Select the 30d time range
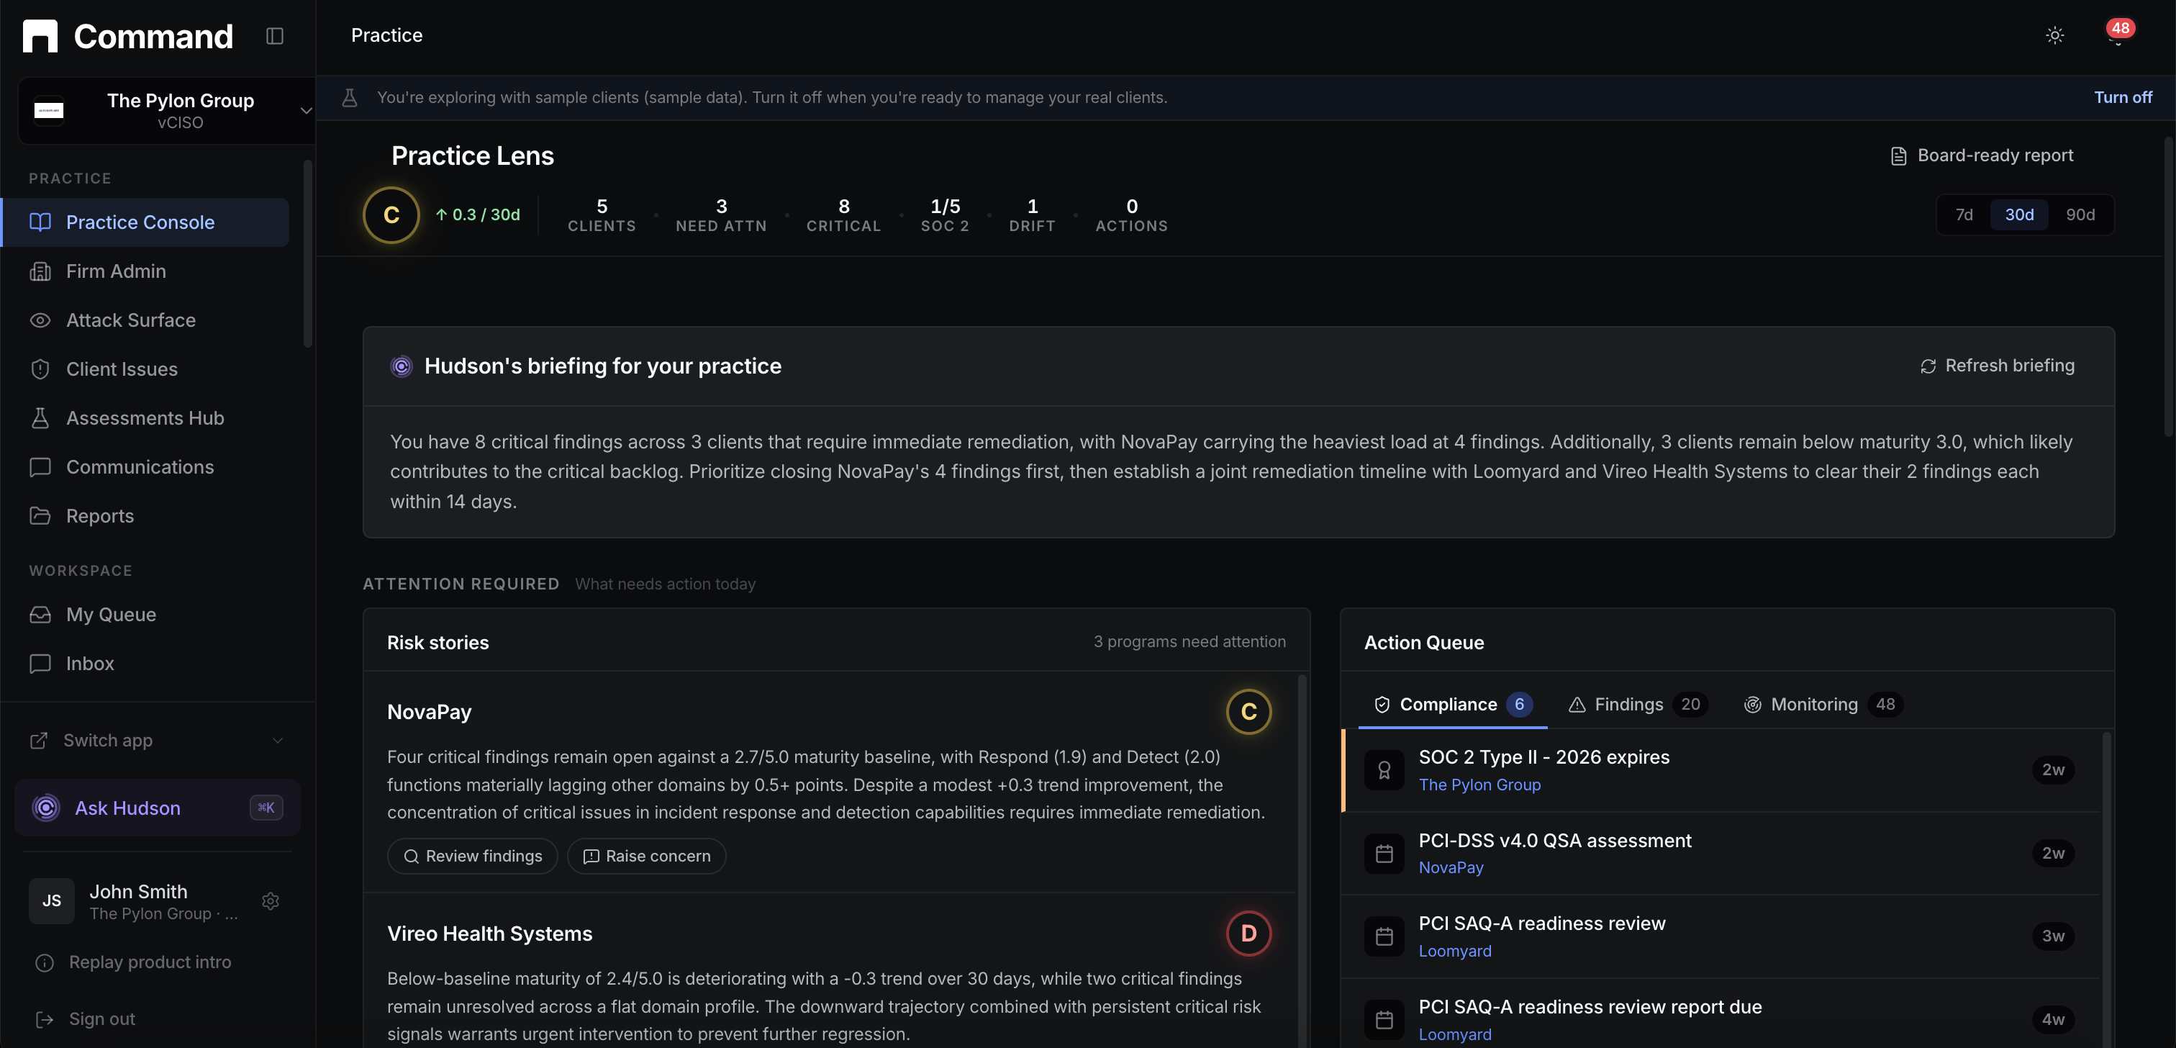The height and width of the screenshot is (1048, 2176). pyautogui.click(x=2019, y=214)
